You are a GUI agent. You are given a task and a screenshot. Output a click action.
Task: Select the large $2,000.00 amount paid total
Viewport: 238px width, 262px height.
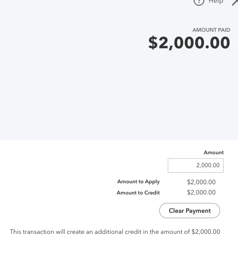coord(189,43)
